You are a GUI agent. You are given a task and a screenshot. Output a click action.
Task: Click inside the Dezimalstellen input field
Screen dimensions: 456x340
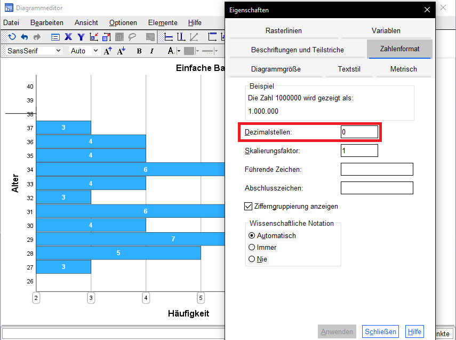click(359, 131)
